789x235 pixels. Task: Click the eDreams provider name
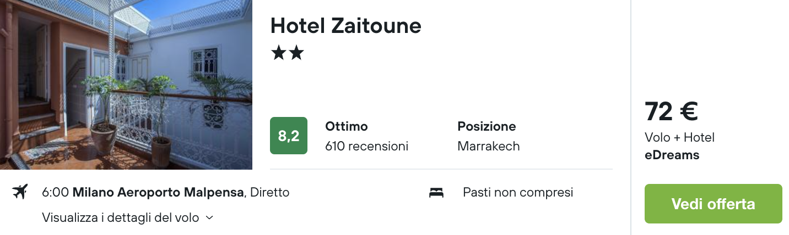pyautogui.click(x=672, y=155)
